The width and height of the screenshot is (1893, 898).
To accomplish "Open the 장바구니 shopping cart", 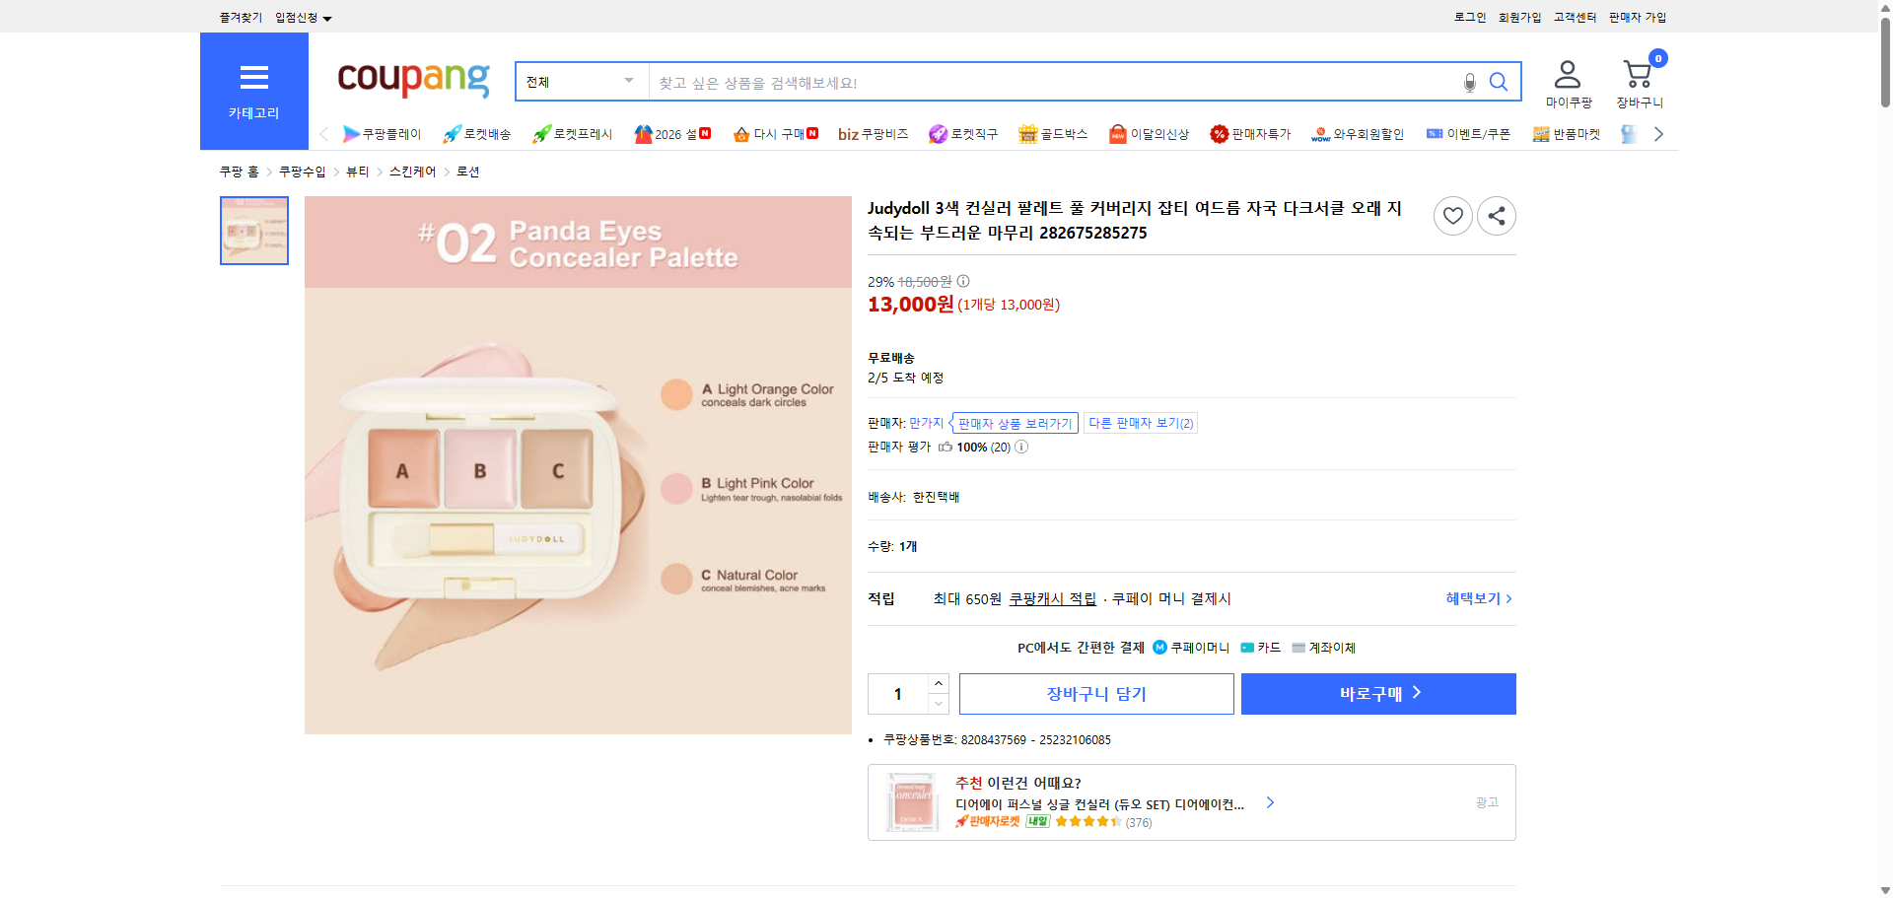I will [1637, 79].
